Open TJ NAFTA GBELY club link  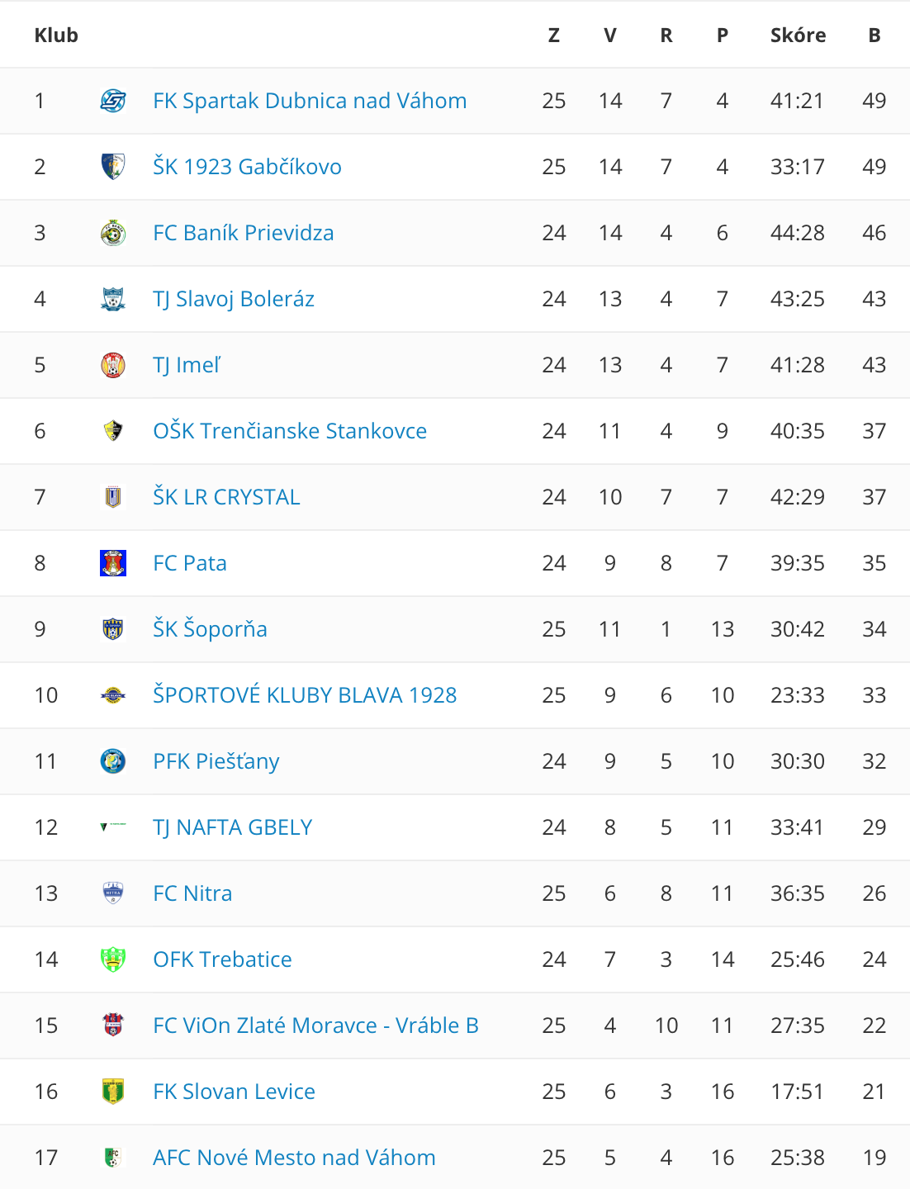click(233, 827)
